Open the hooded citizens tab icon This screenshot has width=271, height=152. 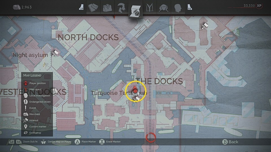164,8
